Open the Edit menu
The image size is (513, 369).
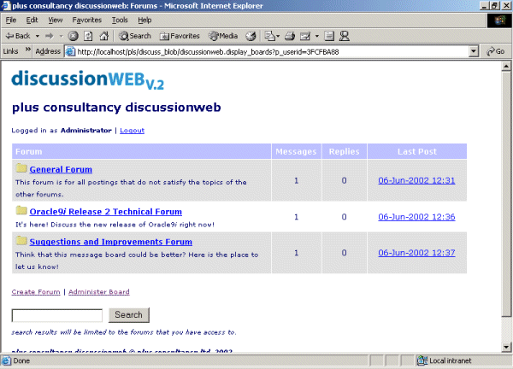pyautogui.click(x=32, y=20)
